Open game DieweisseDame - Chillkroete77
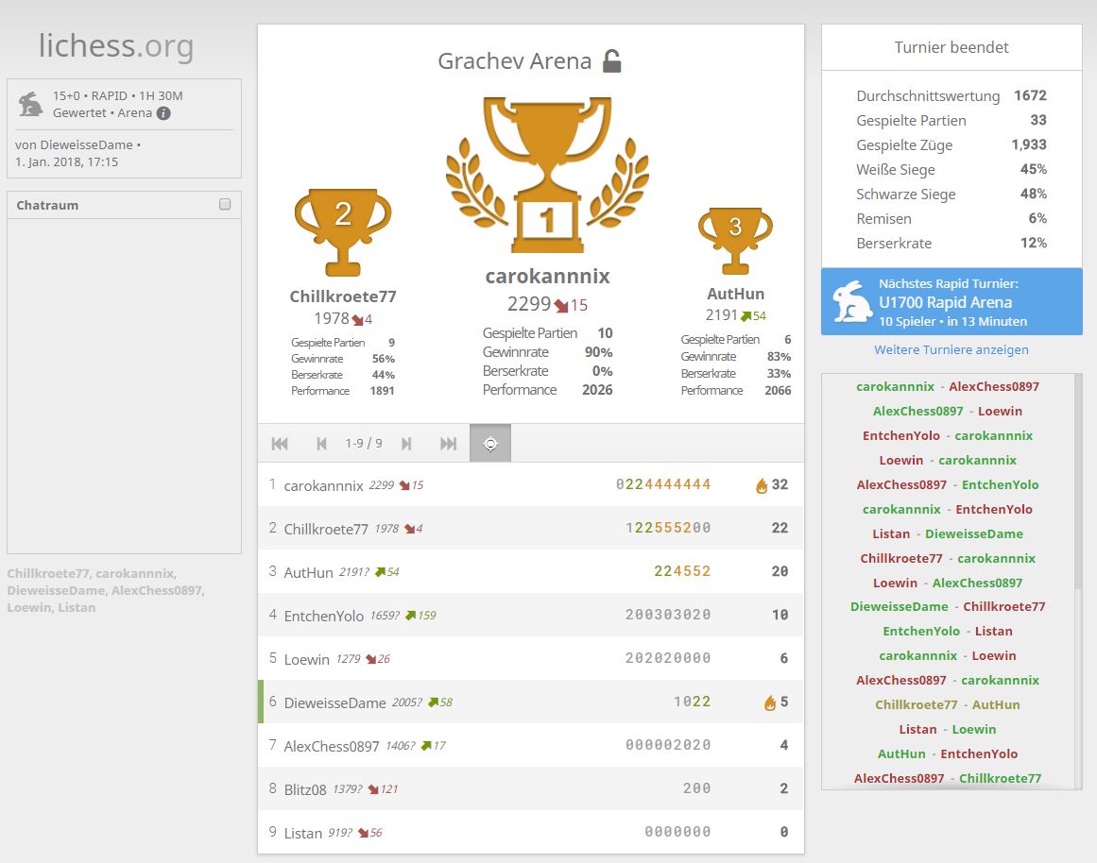The image size is (1097, 863). pos(948,606)
